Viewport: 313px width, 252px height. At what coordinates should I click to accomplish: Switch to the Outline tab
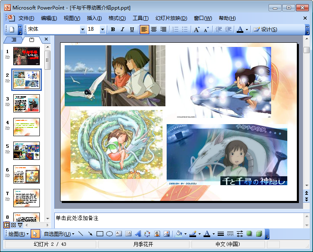click(14, 40)
